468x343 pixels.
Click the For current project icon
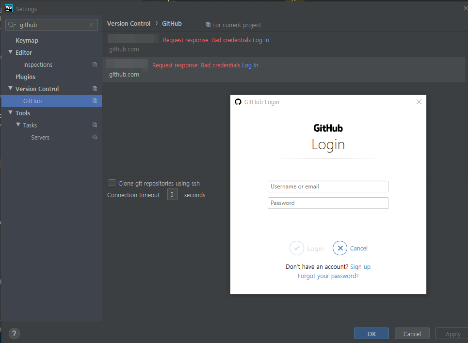pos(208,25)
